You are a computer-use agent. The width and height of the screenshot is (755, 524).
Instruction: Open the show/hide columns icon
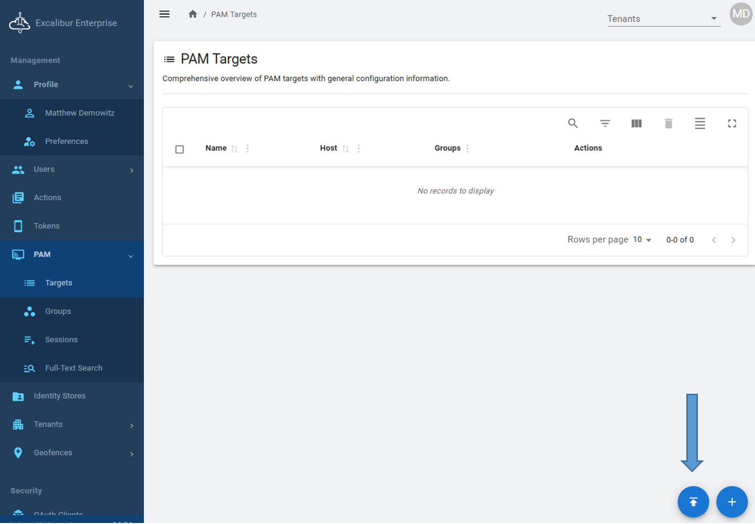636,123
